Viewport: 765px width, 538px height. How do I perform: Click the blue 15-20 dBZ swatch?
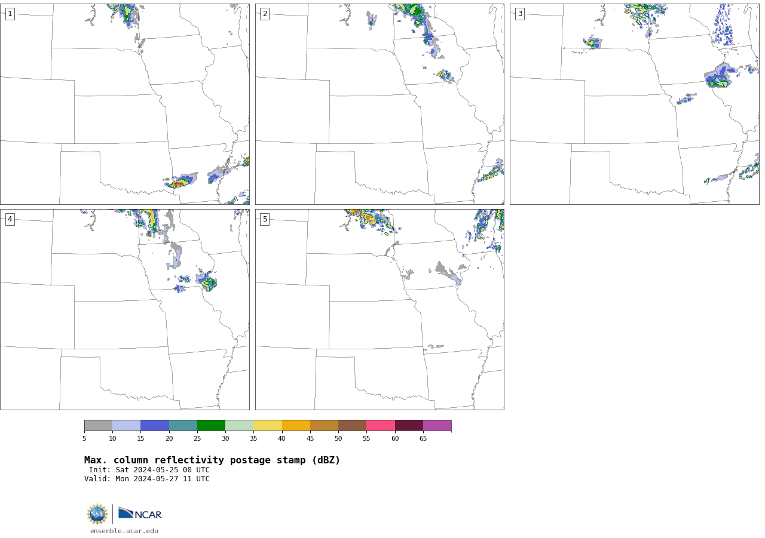[155, 425]
